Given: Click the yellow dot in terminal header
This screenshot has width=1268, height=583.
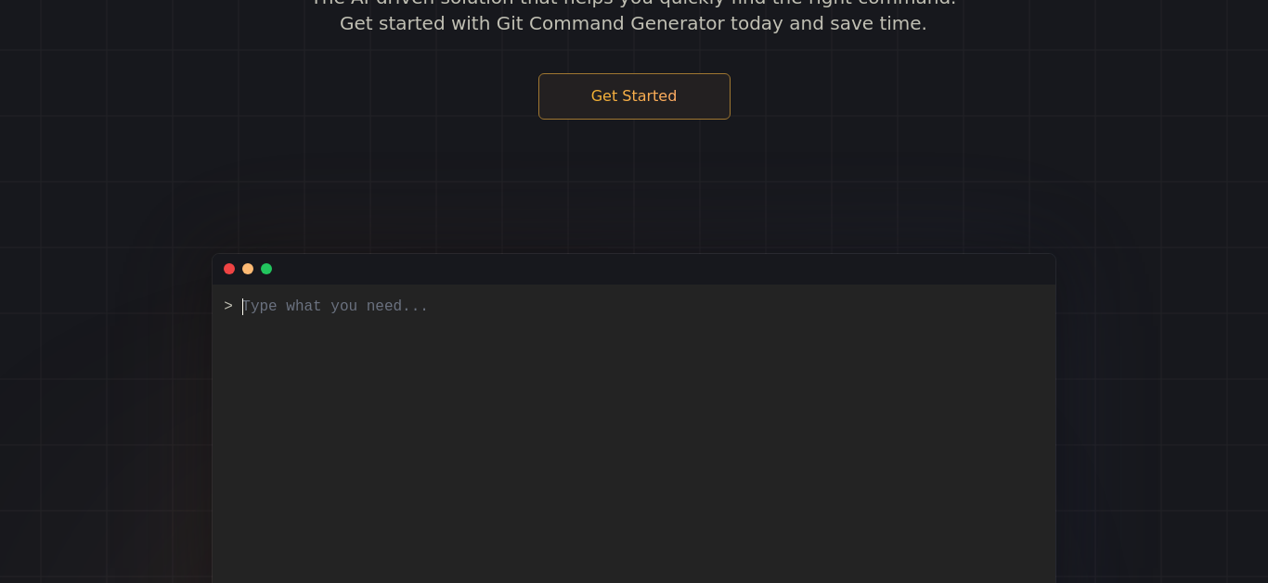Looking at the screenshot, I should tap(248, 269).
